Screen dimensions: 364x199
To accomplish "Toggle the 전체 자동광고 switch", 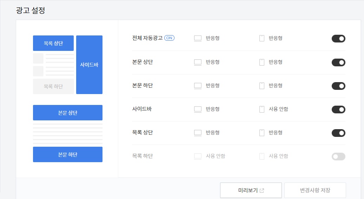I will pos(338,39).
